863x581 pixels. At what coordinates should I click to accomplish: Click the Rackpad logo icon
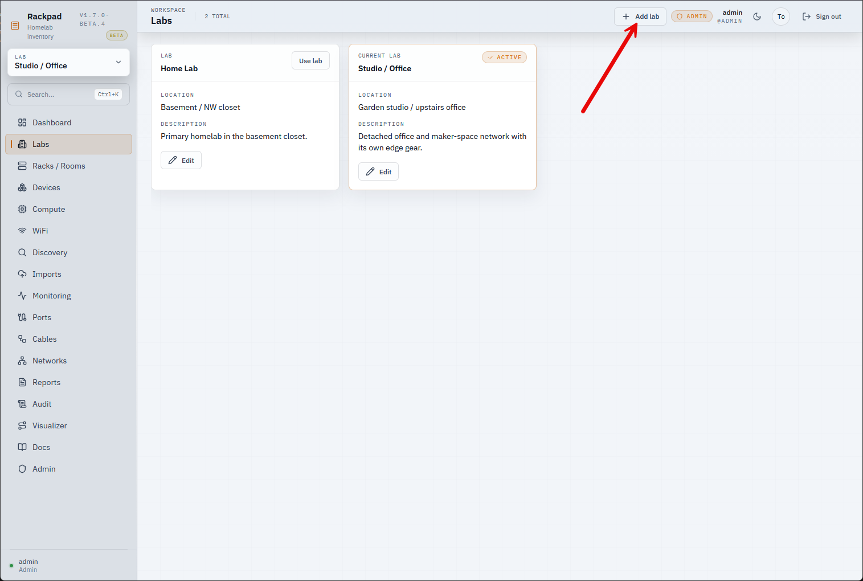[15, 26]
